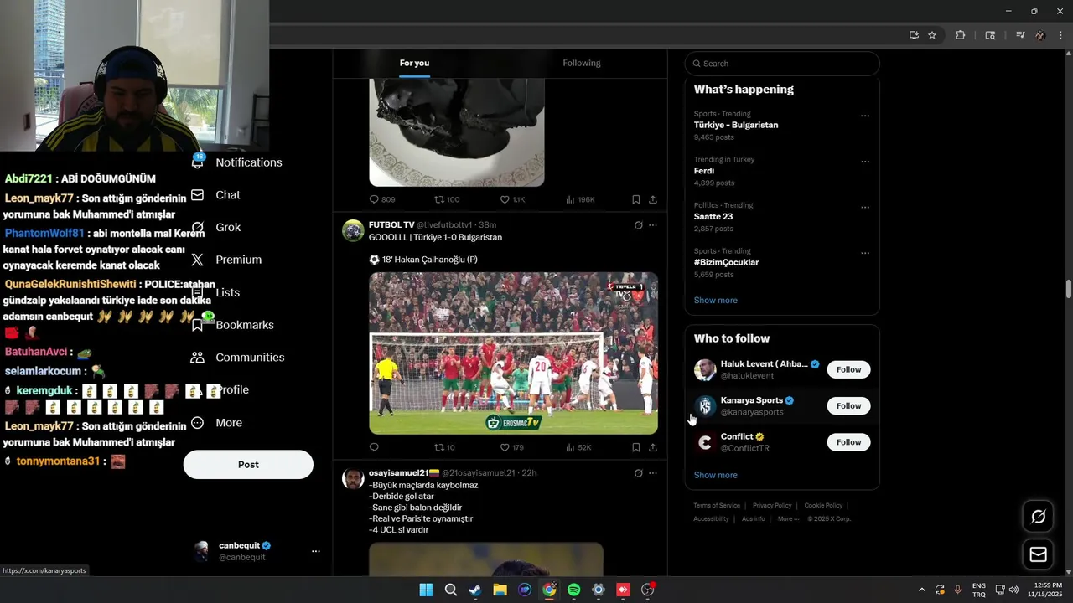
Task: Like the FUTBOL TV post with 179 likes
Action: point(511,447)
